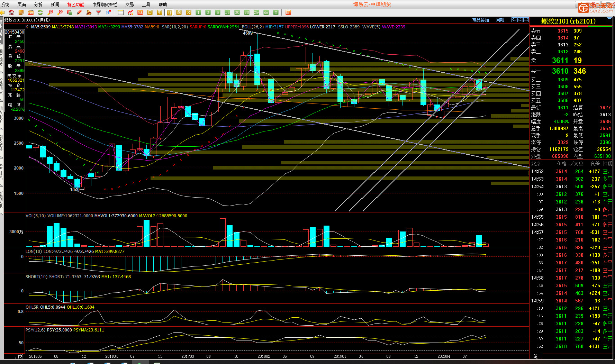Switch to 15-minute chart period

pyautogui.click(x=227, y=12)
